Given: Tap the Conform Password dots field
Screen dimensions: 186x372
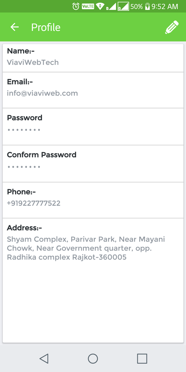Looking at the screenshot, I should click(24, 167).
